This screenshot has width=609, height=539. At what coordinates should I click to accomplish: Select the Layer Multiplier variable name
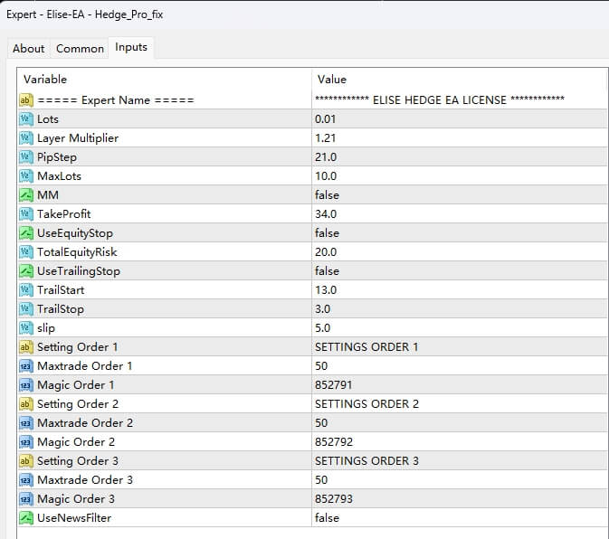click(x=78, y=138)
